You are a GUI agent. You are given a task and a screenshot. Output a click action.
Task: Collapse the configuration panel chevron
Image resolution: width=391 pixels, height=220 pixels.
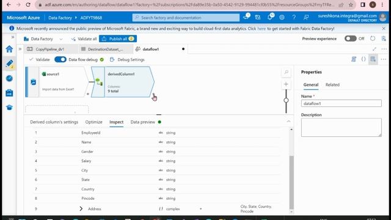coord(288,121)
